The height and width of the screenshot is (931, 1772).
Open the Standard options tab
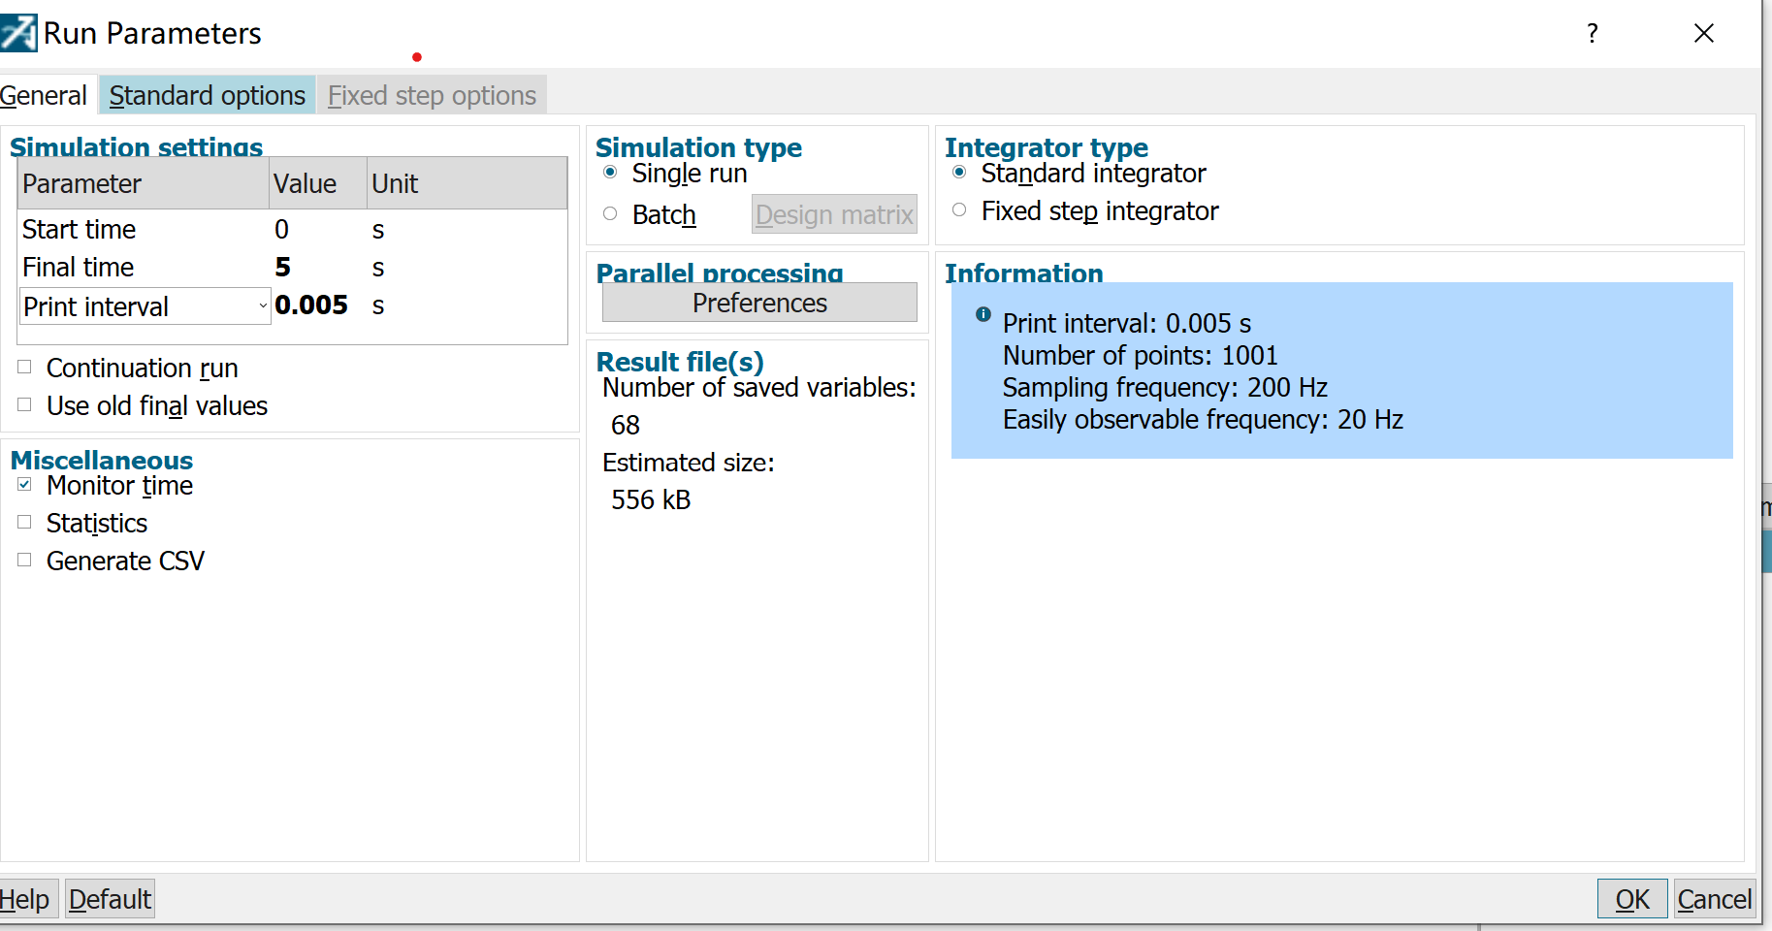click(x=208, y=96)
